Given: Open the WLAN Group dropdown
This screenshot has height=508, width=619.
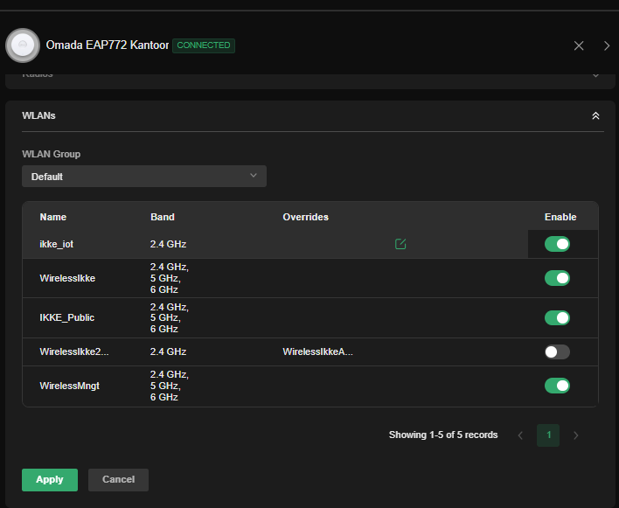Looking at the screenshot, I should (144, 177).
